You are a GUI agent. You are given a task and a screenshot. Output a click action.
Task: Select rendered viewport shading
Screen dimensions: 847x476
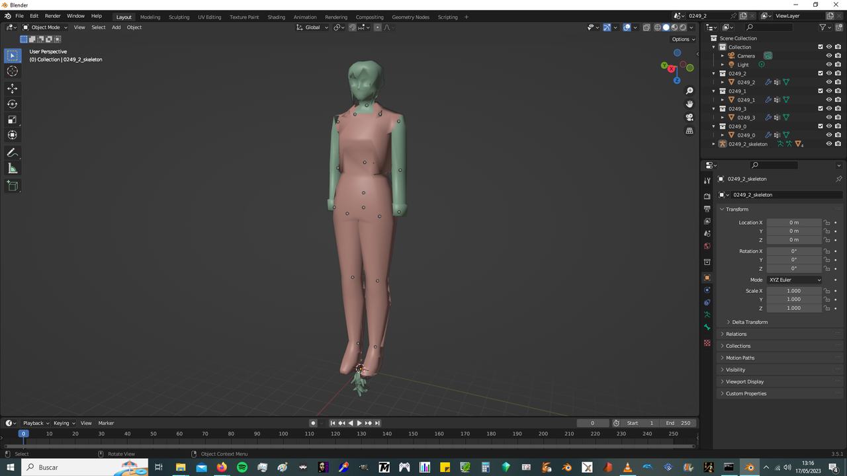683,27
